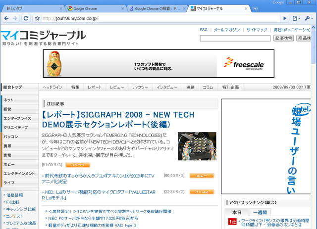Viewport: 317px width, 229px height.
Task: Open the SIGGRAPH 2008 report headline
Action: coord(118,120)
